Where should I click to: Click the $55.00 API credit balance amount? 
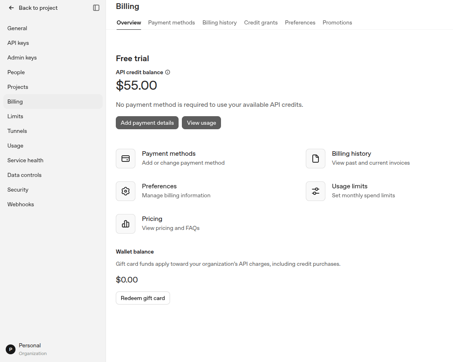pos(136,86)
